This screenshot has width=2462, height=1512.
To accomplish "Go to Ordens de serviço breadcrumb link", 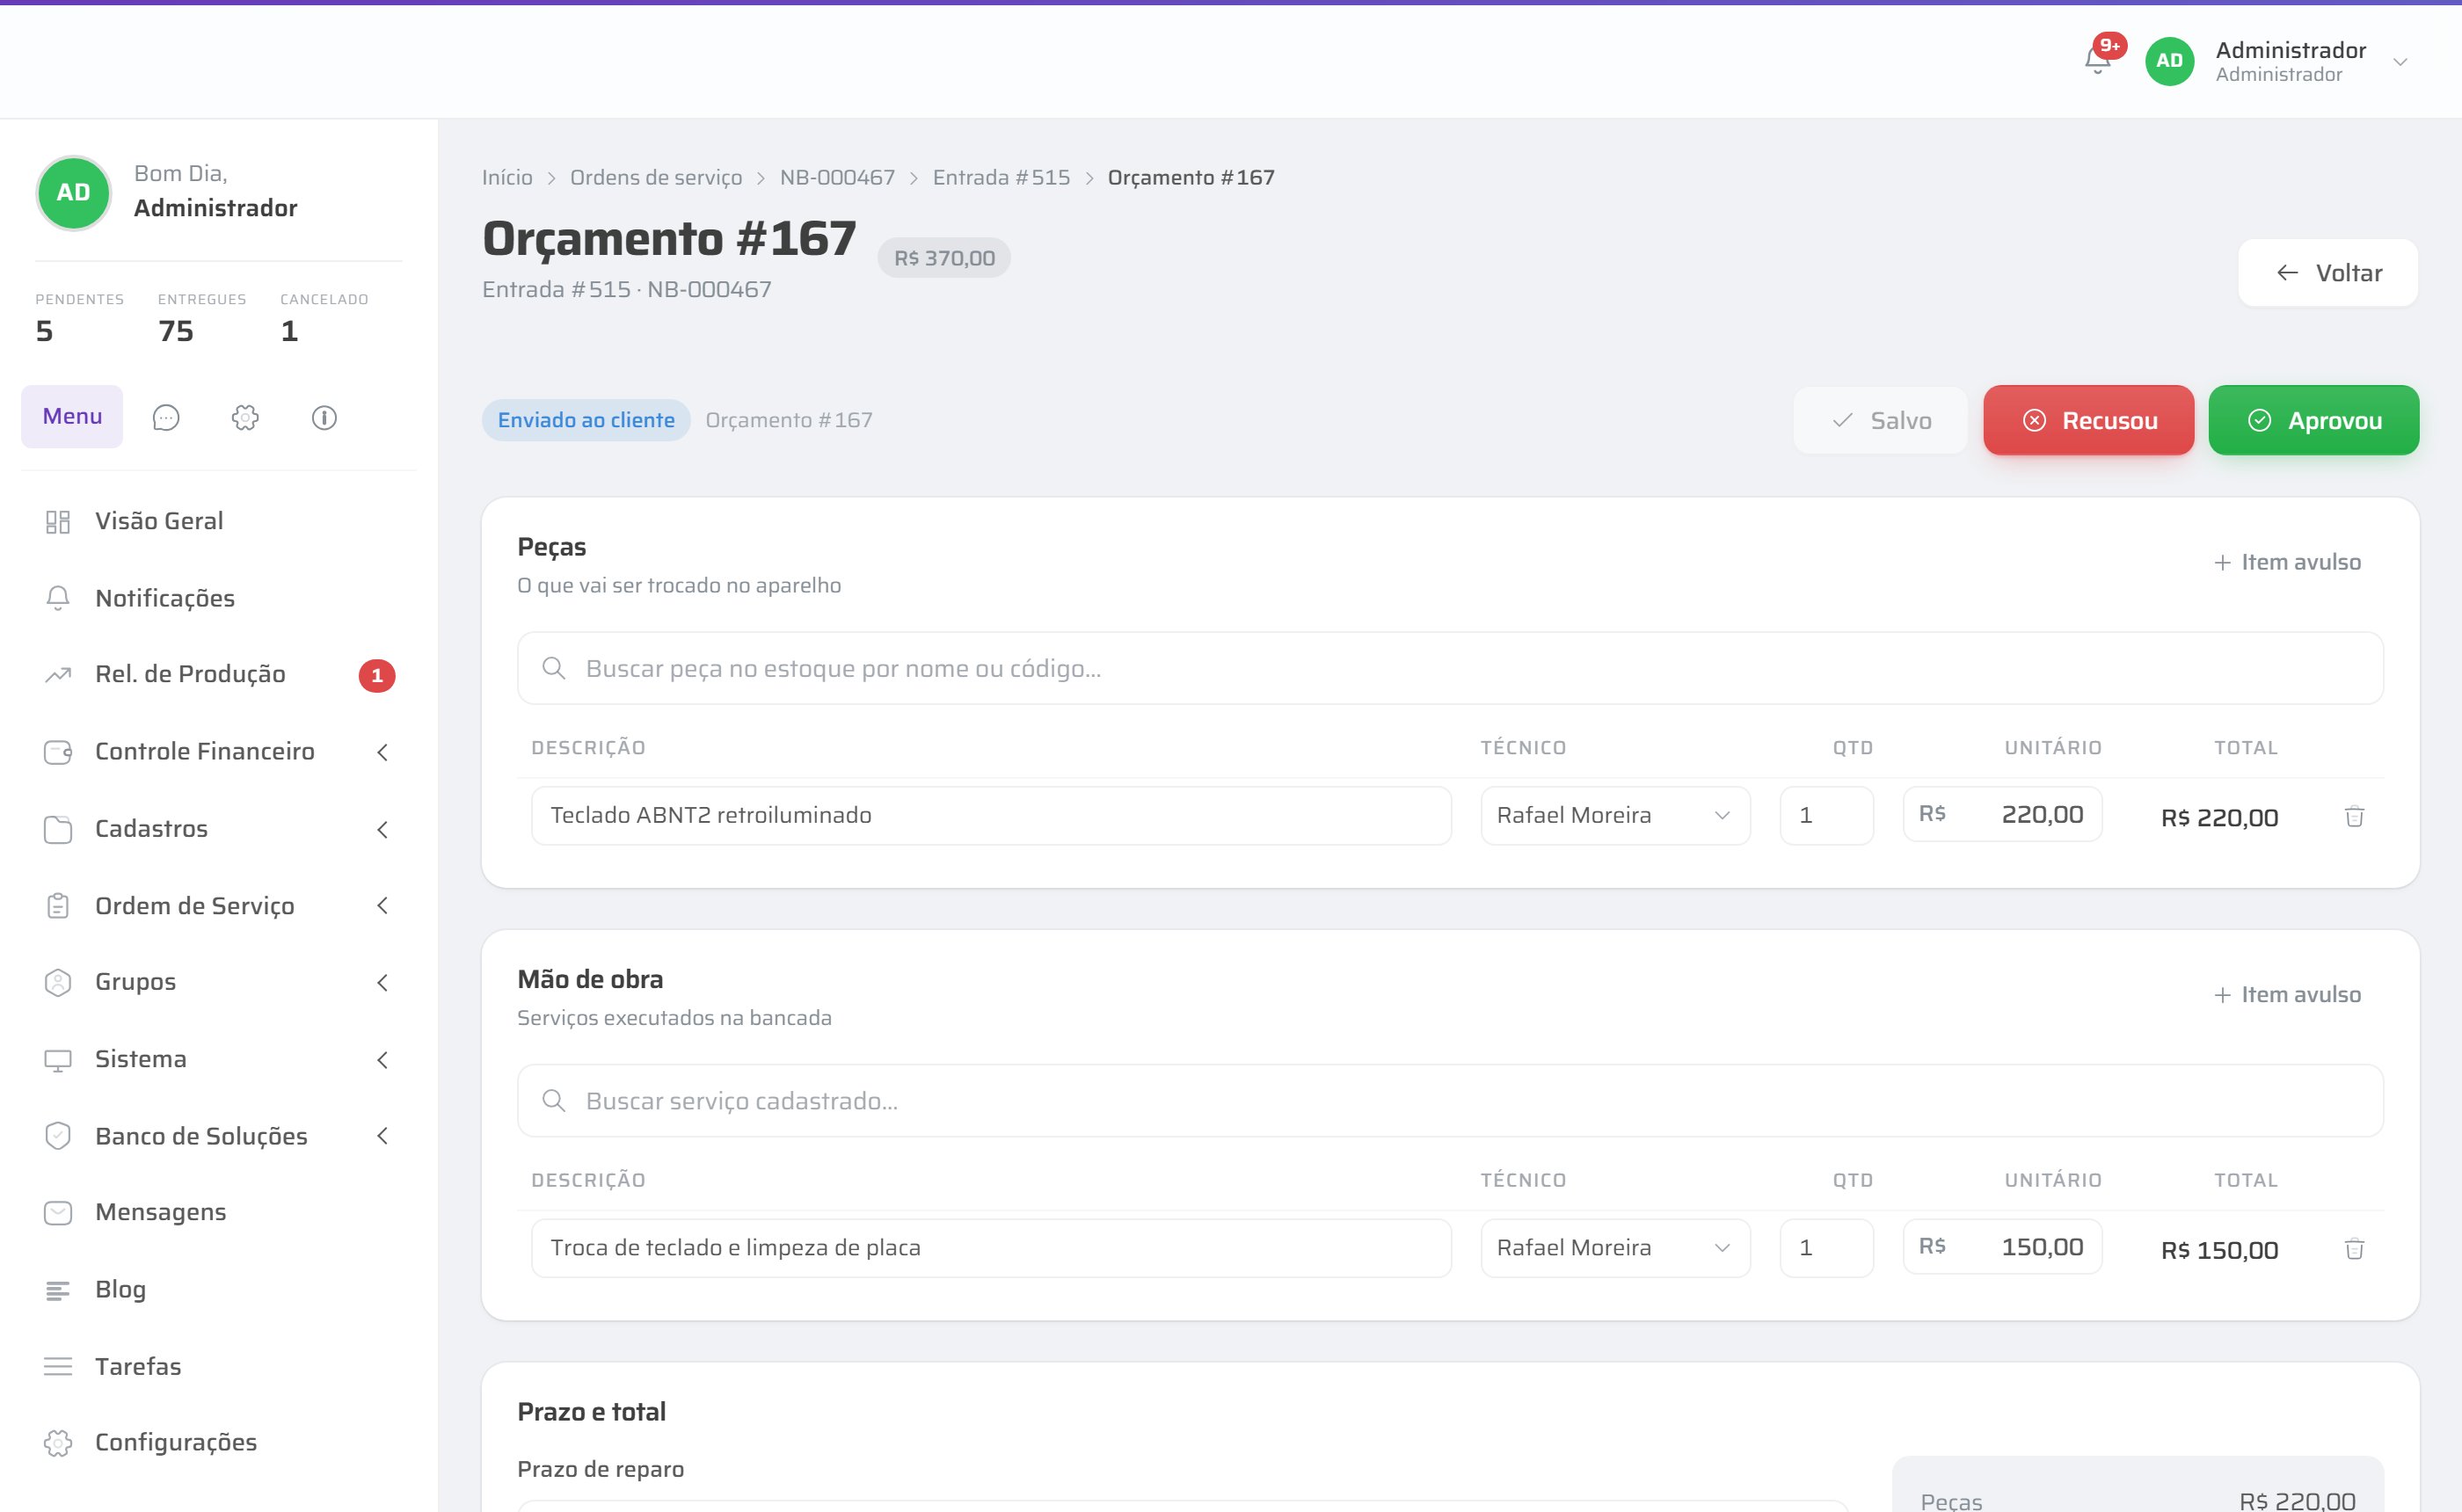I will (x=656, y=178).
